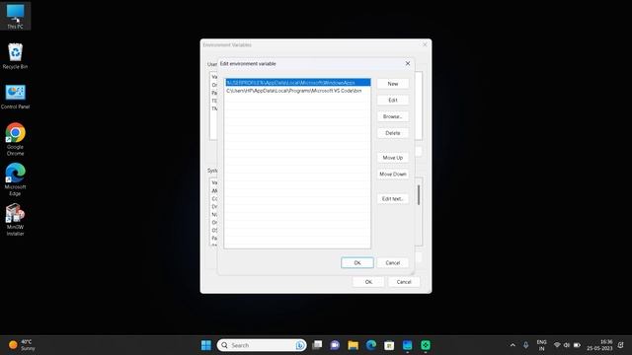The image size is (632, 355).
Task: Open MinGW Installer desktop shortcut
Action: pos(16,220)
